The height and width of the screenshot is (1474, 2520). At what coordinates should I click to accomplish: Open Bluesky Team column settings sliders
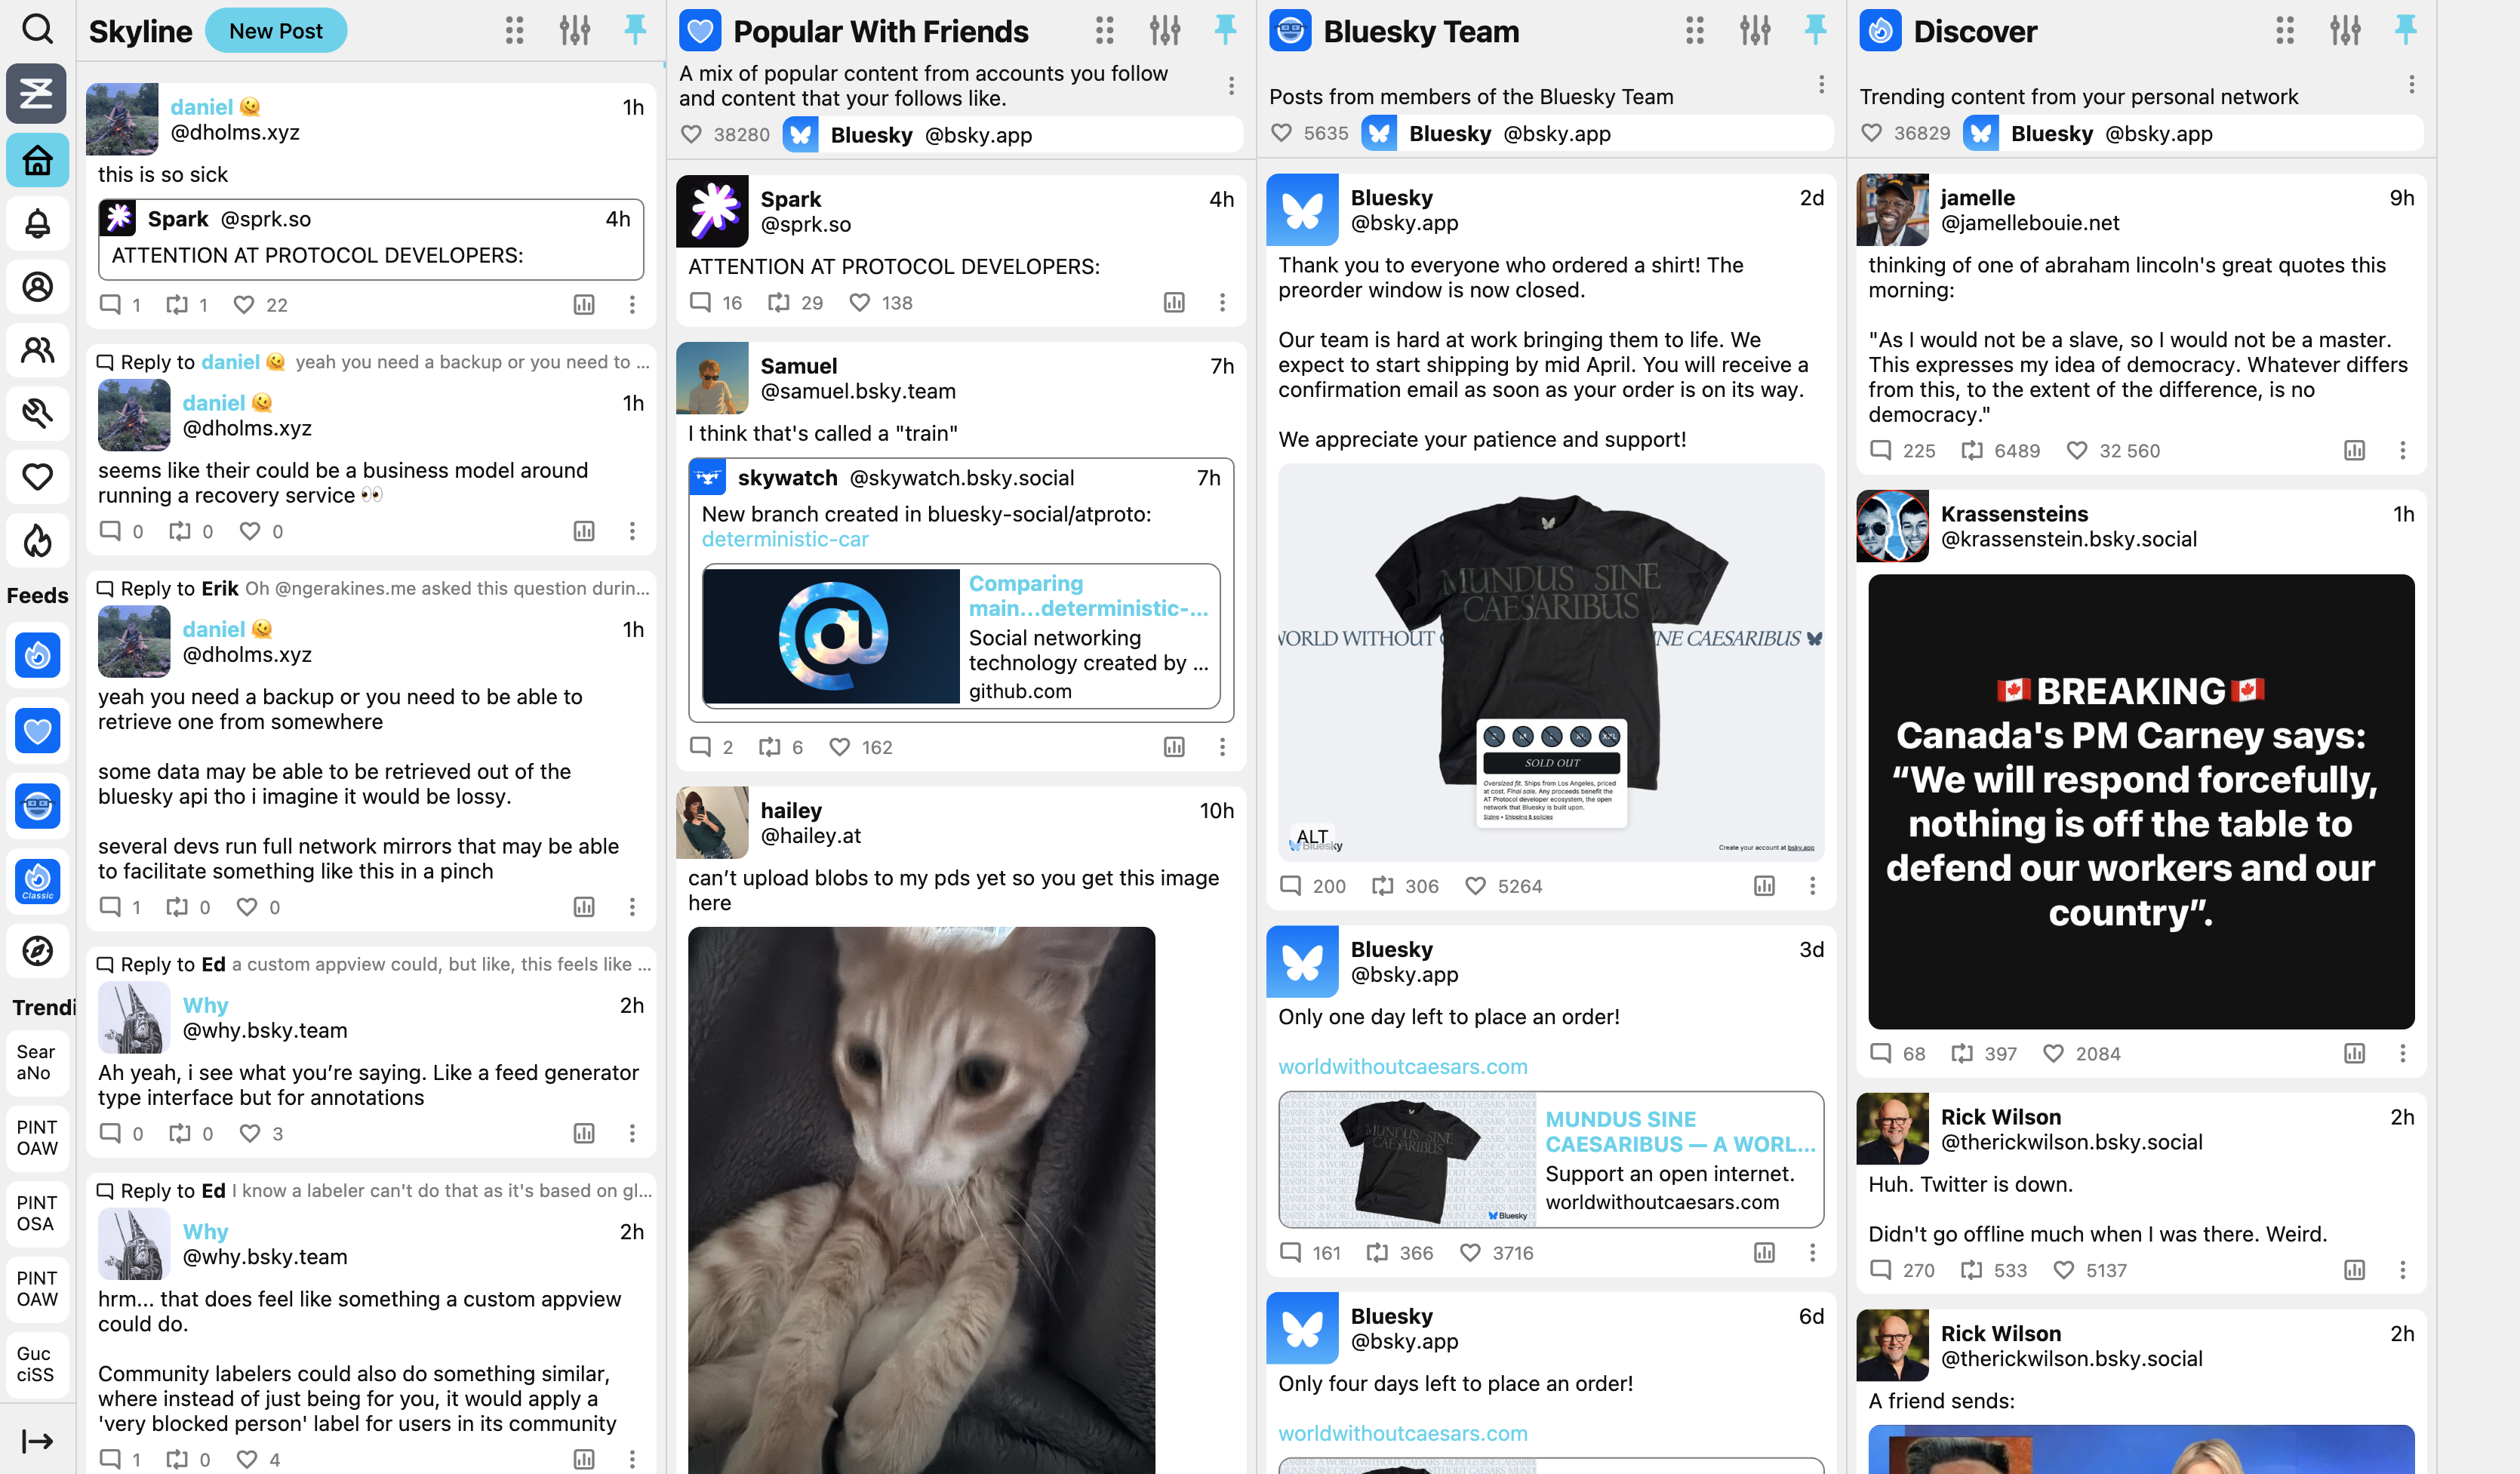tap(1754, 31)
